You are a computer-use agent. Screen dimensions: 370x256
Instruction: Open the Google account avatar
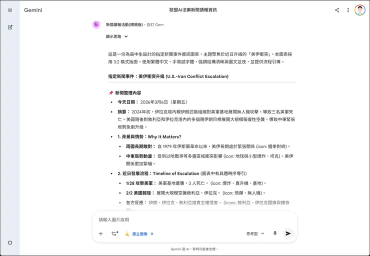[x=359, y=10]
